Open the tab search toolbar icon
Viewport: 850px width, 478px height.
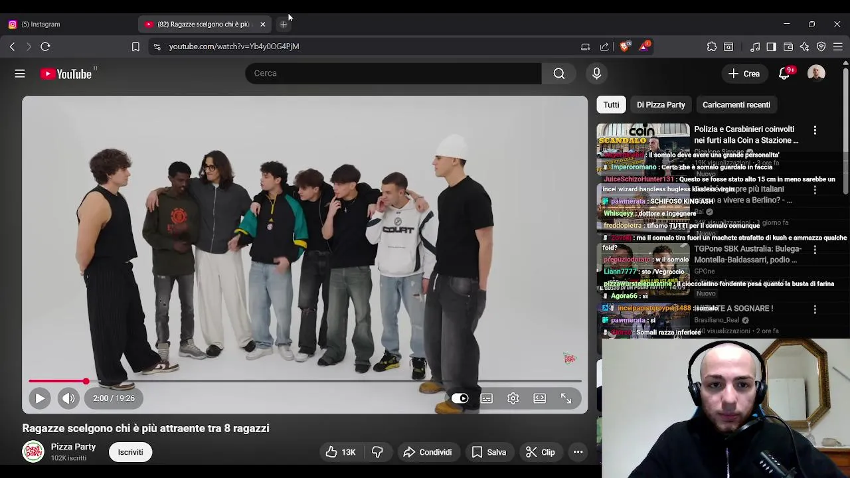coord(728,46)
